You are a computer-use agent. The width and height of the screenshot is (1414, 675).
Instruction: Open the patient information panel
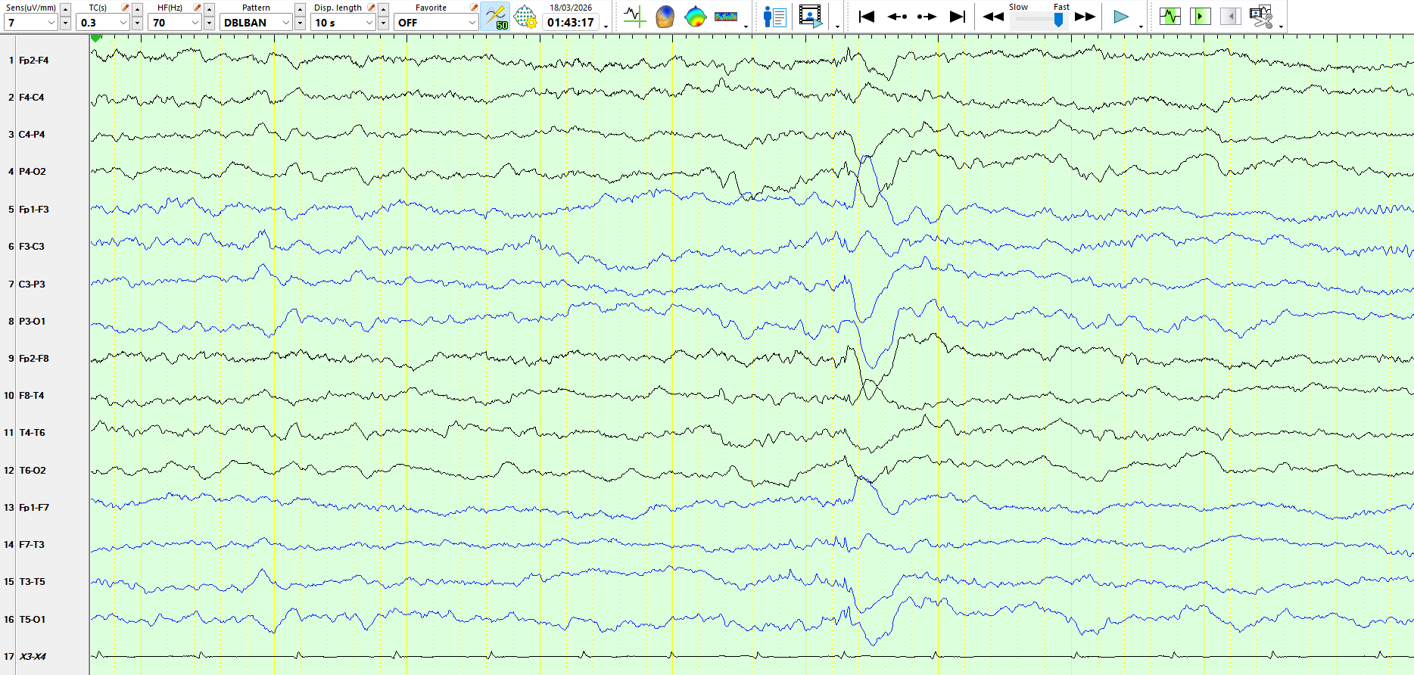[774, 16]
